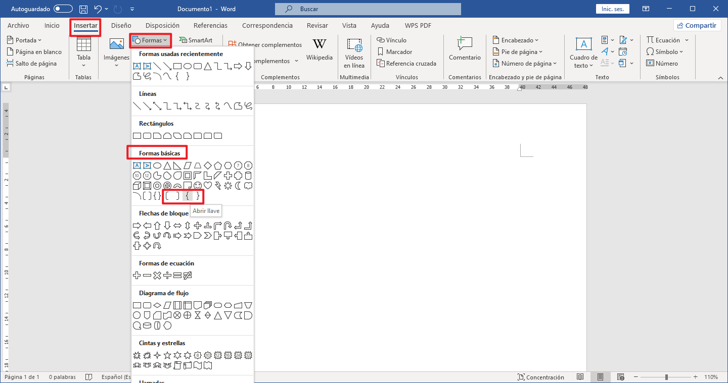Insert date and time icon
Viewport: 728px width, 383px height.
[x=623, y=51]
